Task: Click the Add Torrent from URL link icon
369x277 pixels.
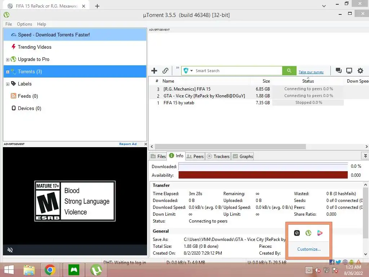Action: 165,71
